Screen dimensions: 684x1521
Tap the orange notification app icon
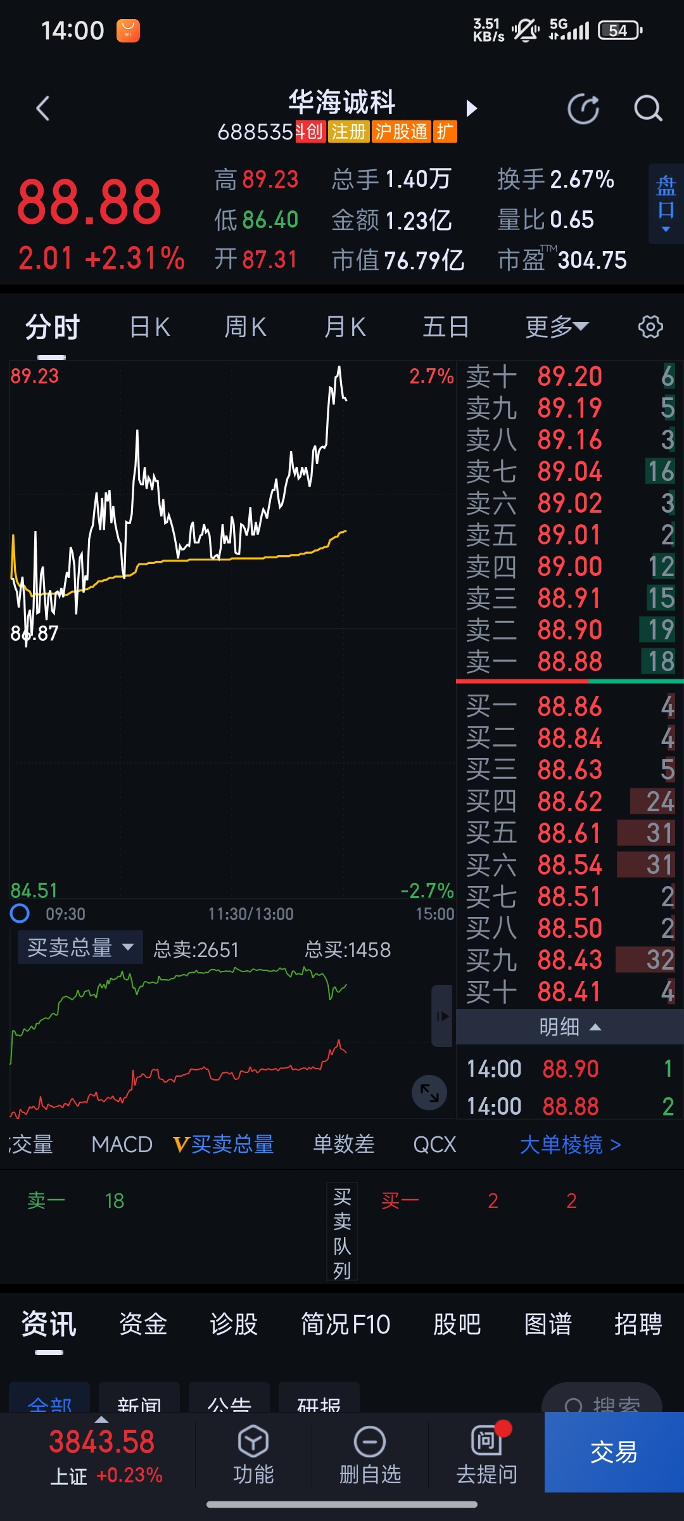[x=128, y=30]
